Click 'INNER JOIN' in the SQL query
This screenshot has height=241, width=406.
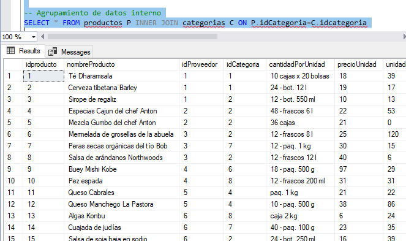point(157,23)
